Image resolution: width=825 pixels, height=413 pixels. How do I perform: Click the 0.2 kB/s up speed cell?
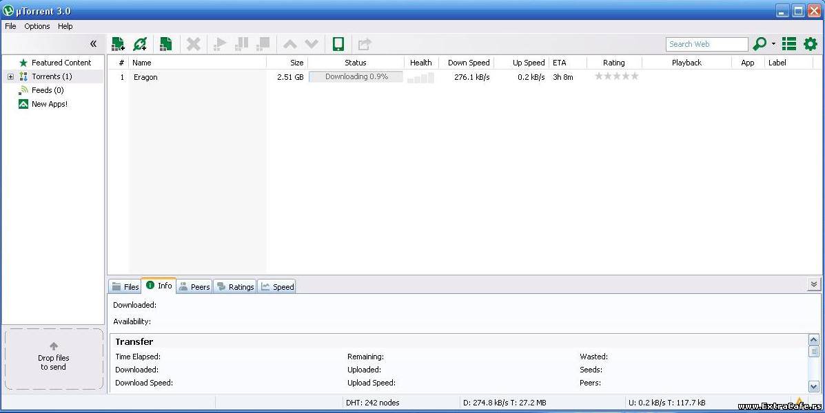tap(531, 76)
